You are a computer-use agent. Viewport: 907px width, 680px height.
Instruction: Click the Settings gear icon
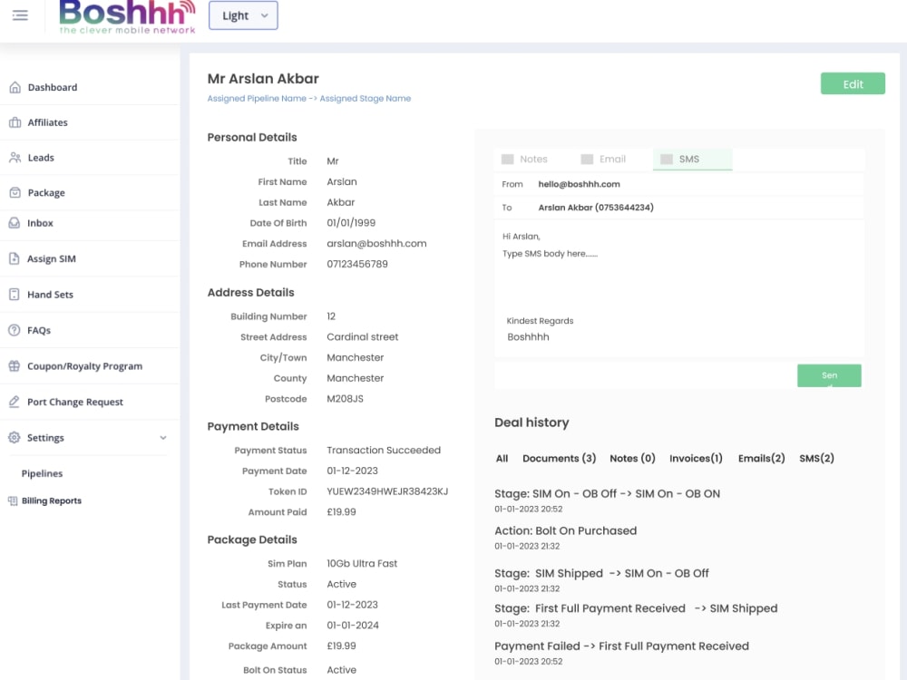click(x=15, y=438)
